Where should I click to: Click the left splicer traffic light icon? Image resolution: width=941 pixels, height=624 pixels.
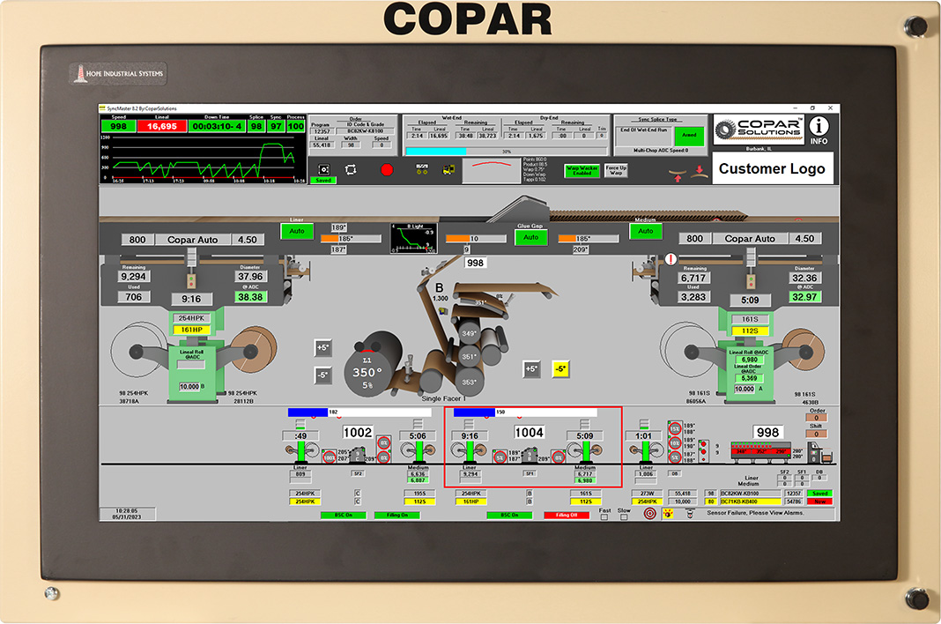point(191,281)
